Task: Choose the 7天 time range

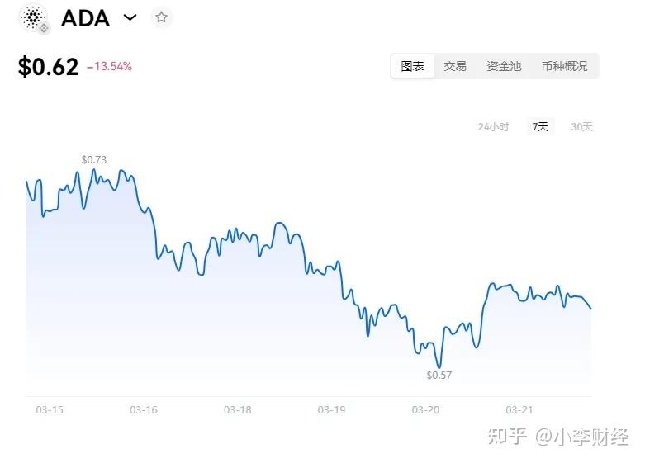Action: click(x=540, y=126)
